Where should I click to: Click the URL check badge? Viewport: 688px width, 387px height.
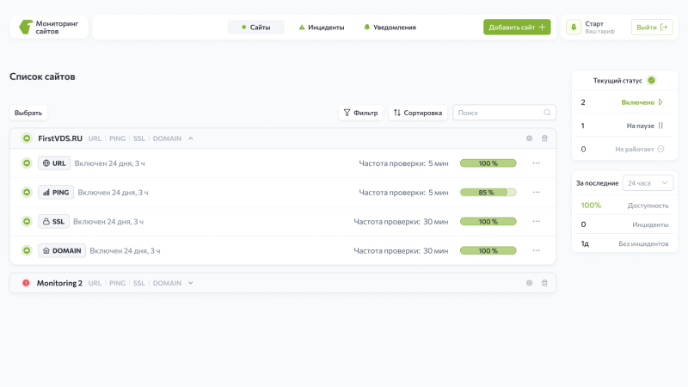pyautogui.click(x=54, y=163)
